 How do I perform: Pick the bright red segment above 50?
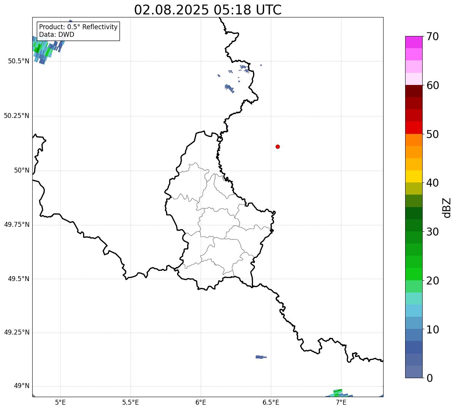coord(414,127)
